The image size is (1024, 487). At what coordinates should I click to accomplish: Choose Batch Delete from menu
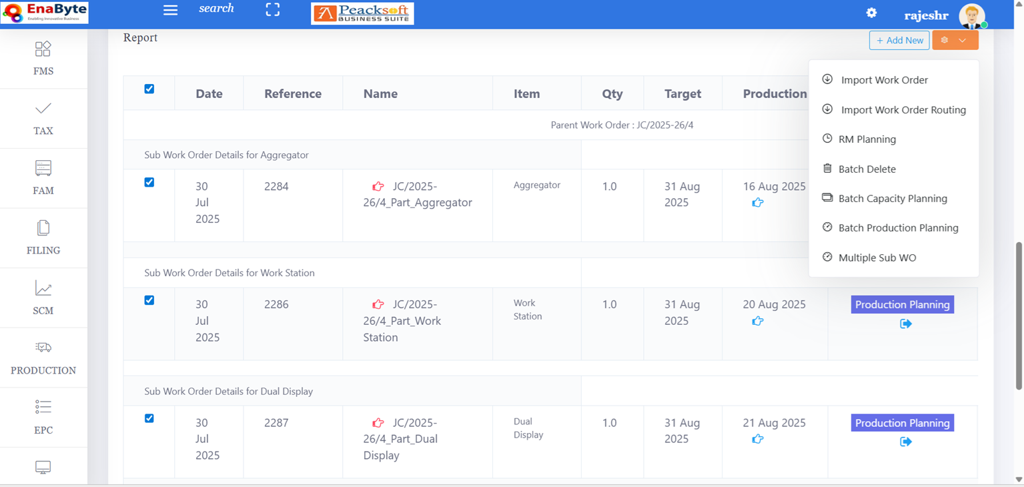(867, 169)
